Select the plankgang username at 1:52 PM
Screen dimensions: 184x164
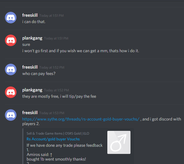32,90
